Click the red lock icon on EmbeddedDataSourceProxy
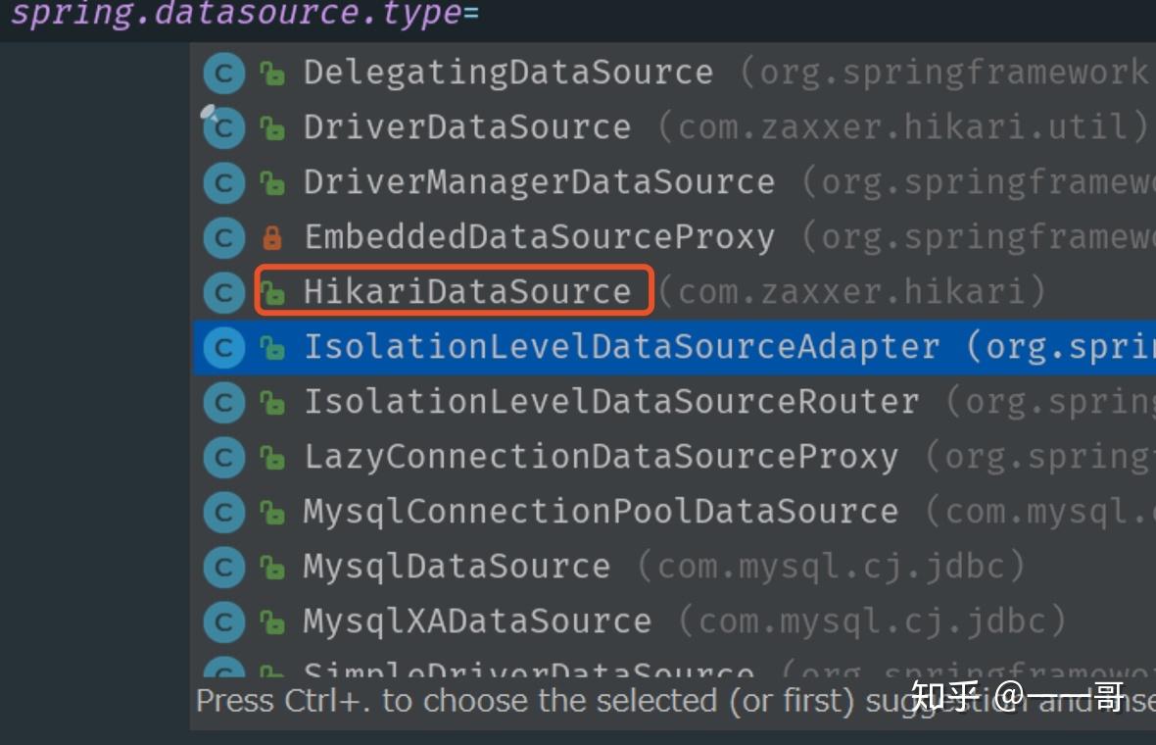This screenshot has width=1156, height=745. 271,236
